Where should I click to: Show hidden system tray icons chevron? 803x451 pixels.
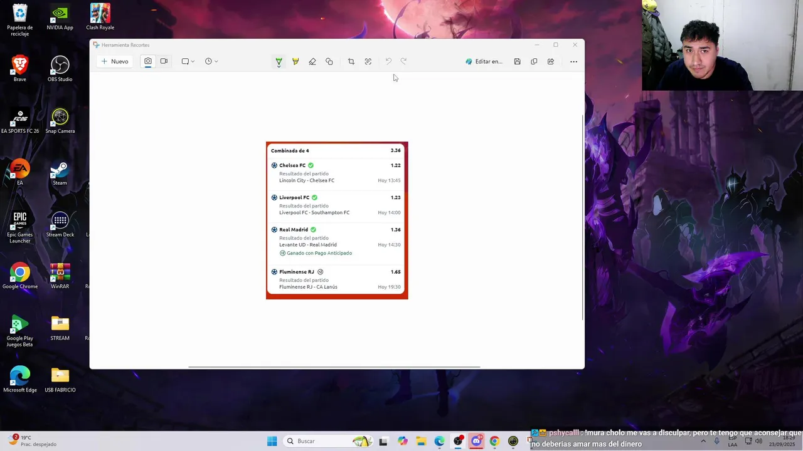703,441
